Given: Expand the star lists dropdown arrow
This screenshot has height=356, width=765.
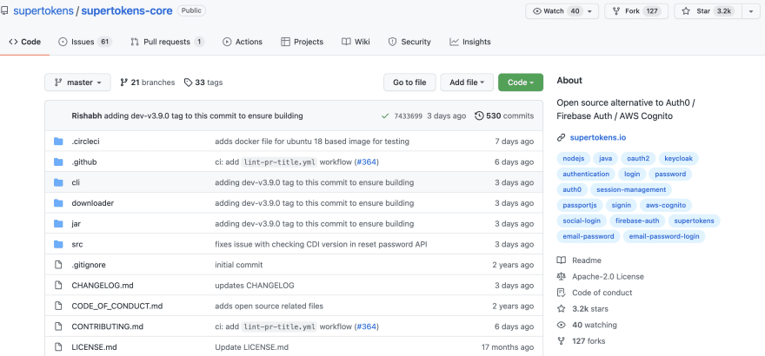Looking at the screenshot, I should click(751, 11).
